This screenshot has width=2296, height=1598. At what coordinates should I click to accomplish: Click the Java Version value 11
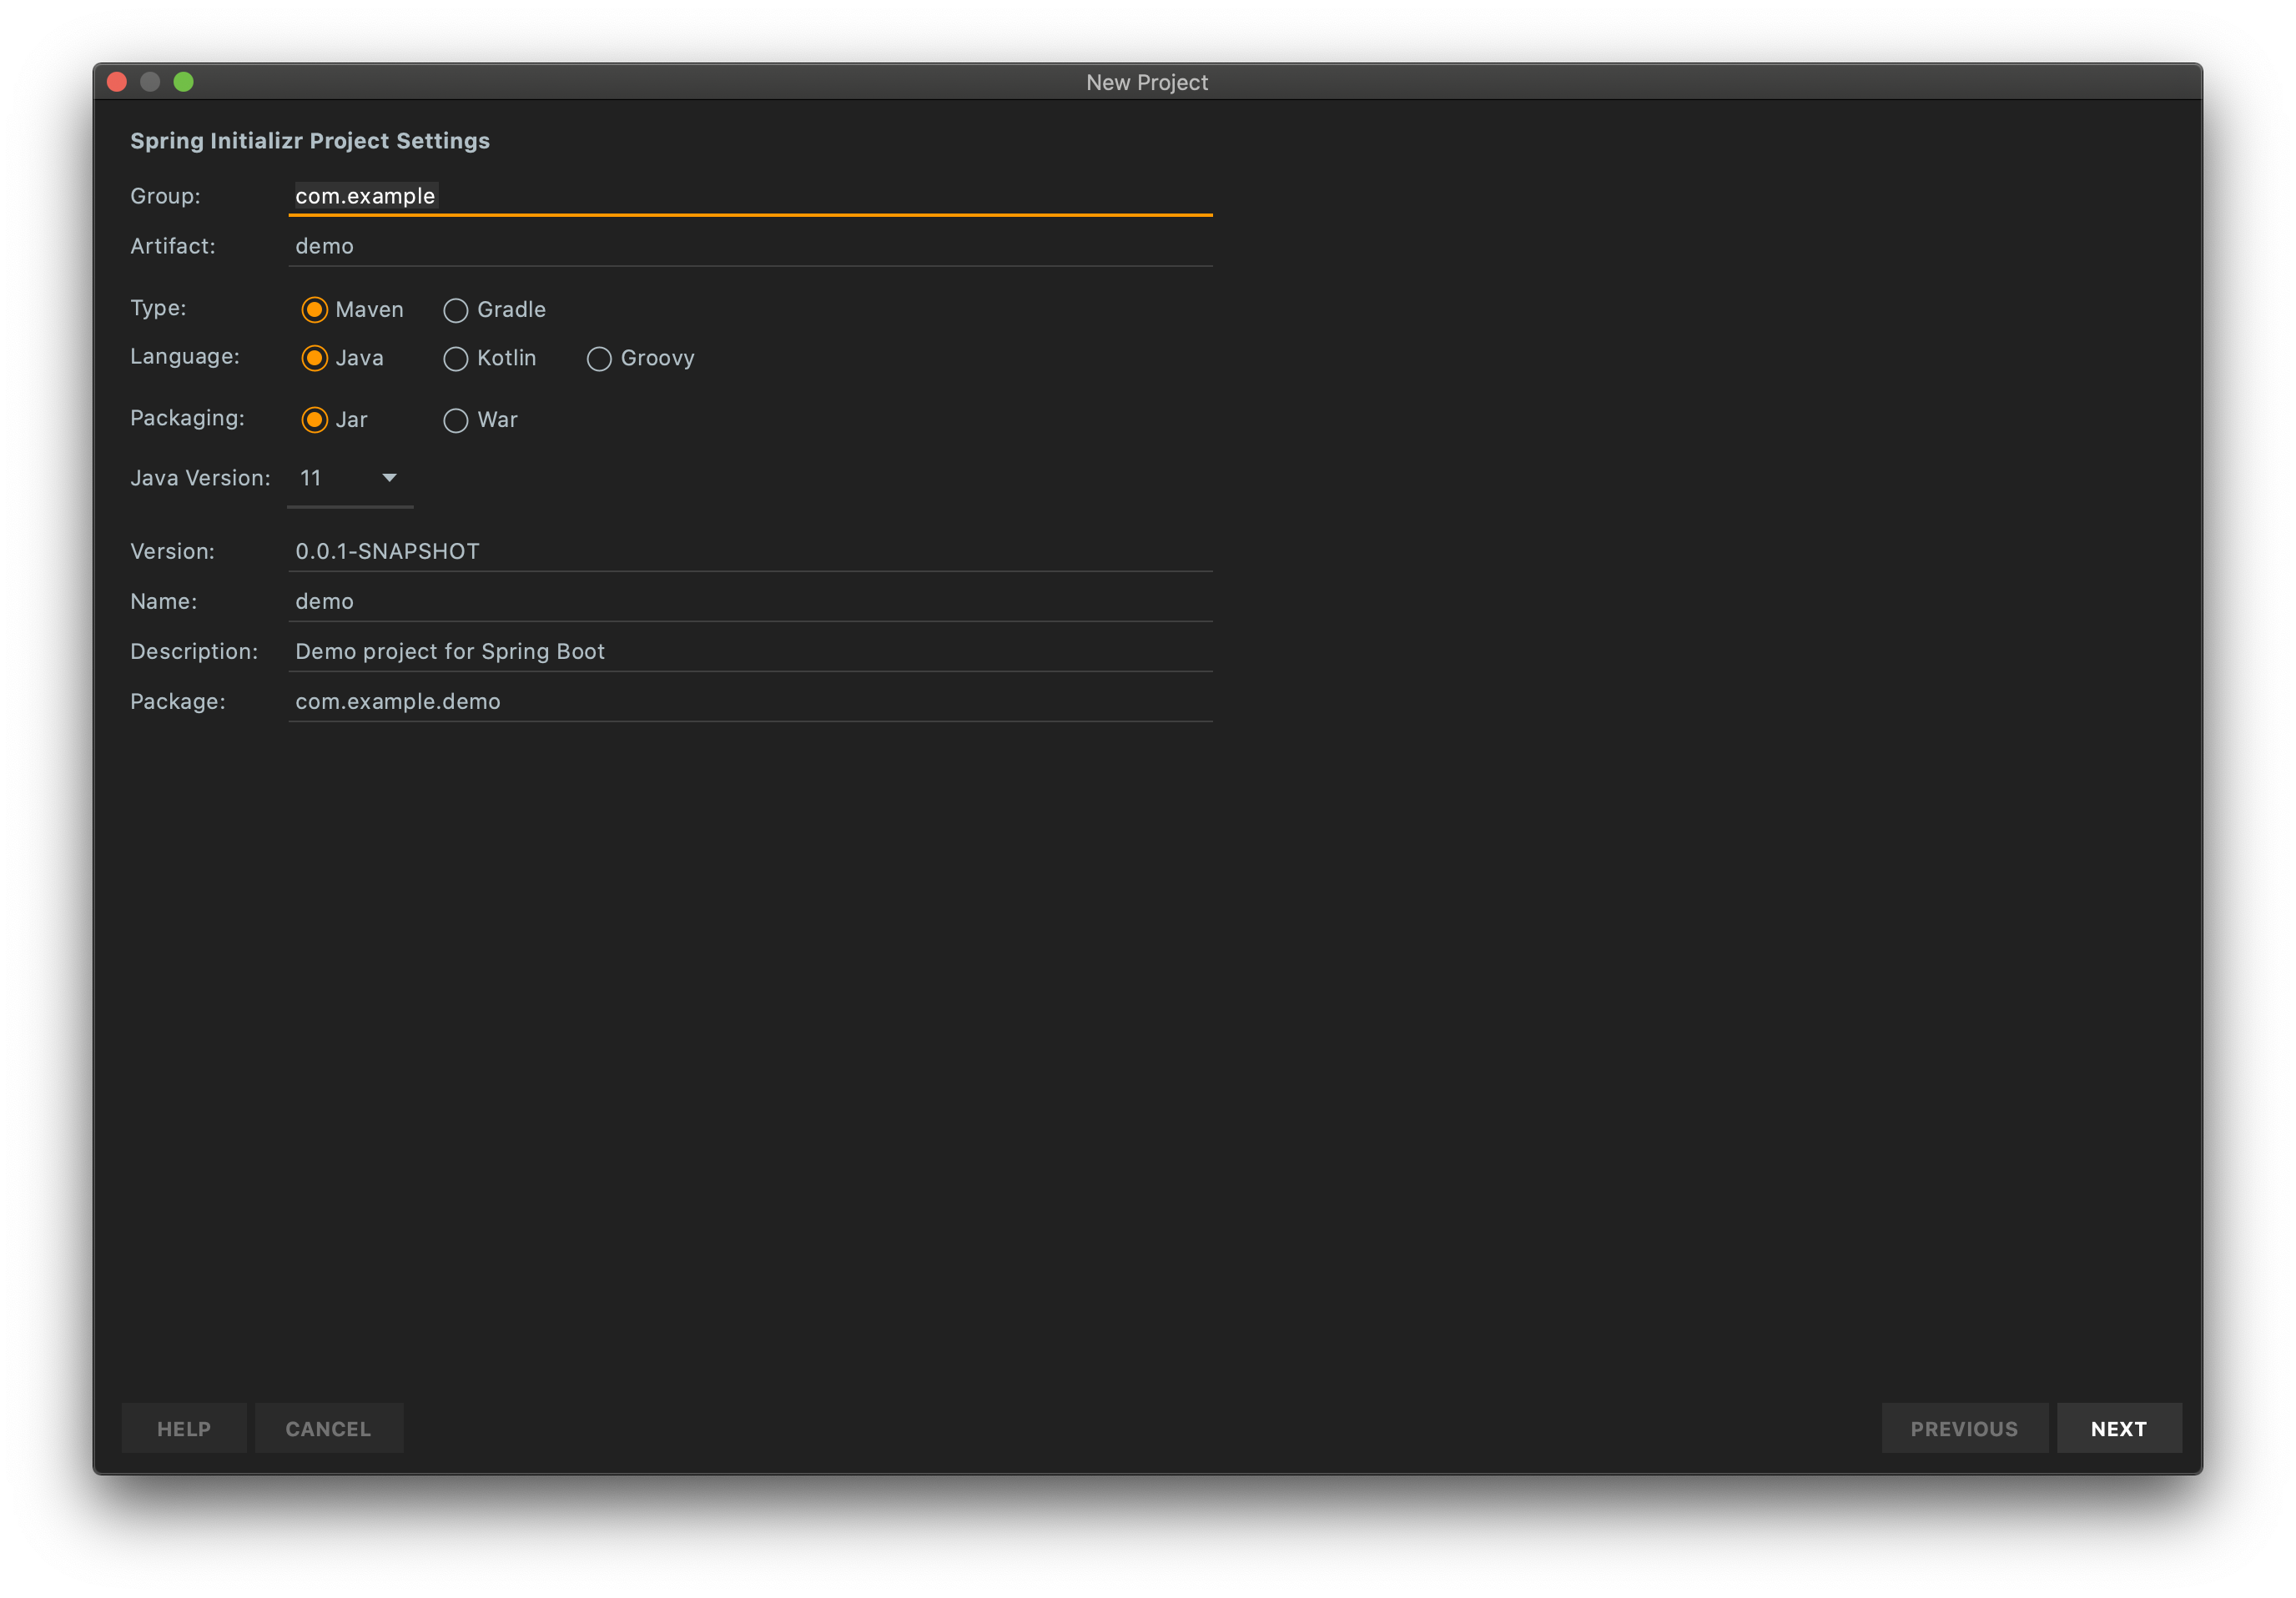tap(311, 478)
